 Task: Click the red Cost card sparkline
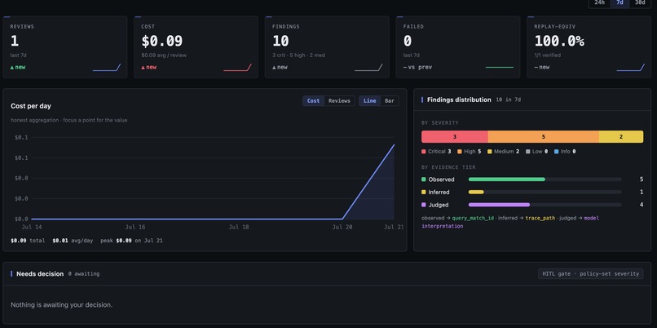pyautogui.click(x=237, y=67)
